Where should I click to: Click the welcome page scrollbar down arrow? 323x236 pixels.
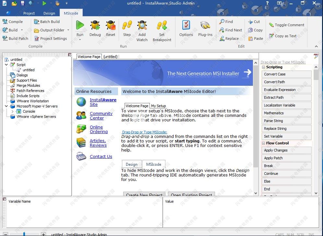[x=256, y=193]
